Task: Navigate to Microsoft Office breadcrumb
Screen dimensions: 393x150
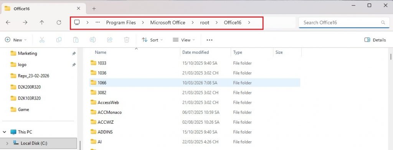Action: click(168, 23)
